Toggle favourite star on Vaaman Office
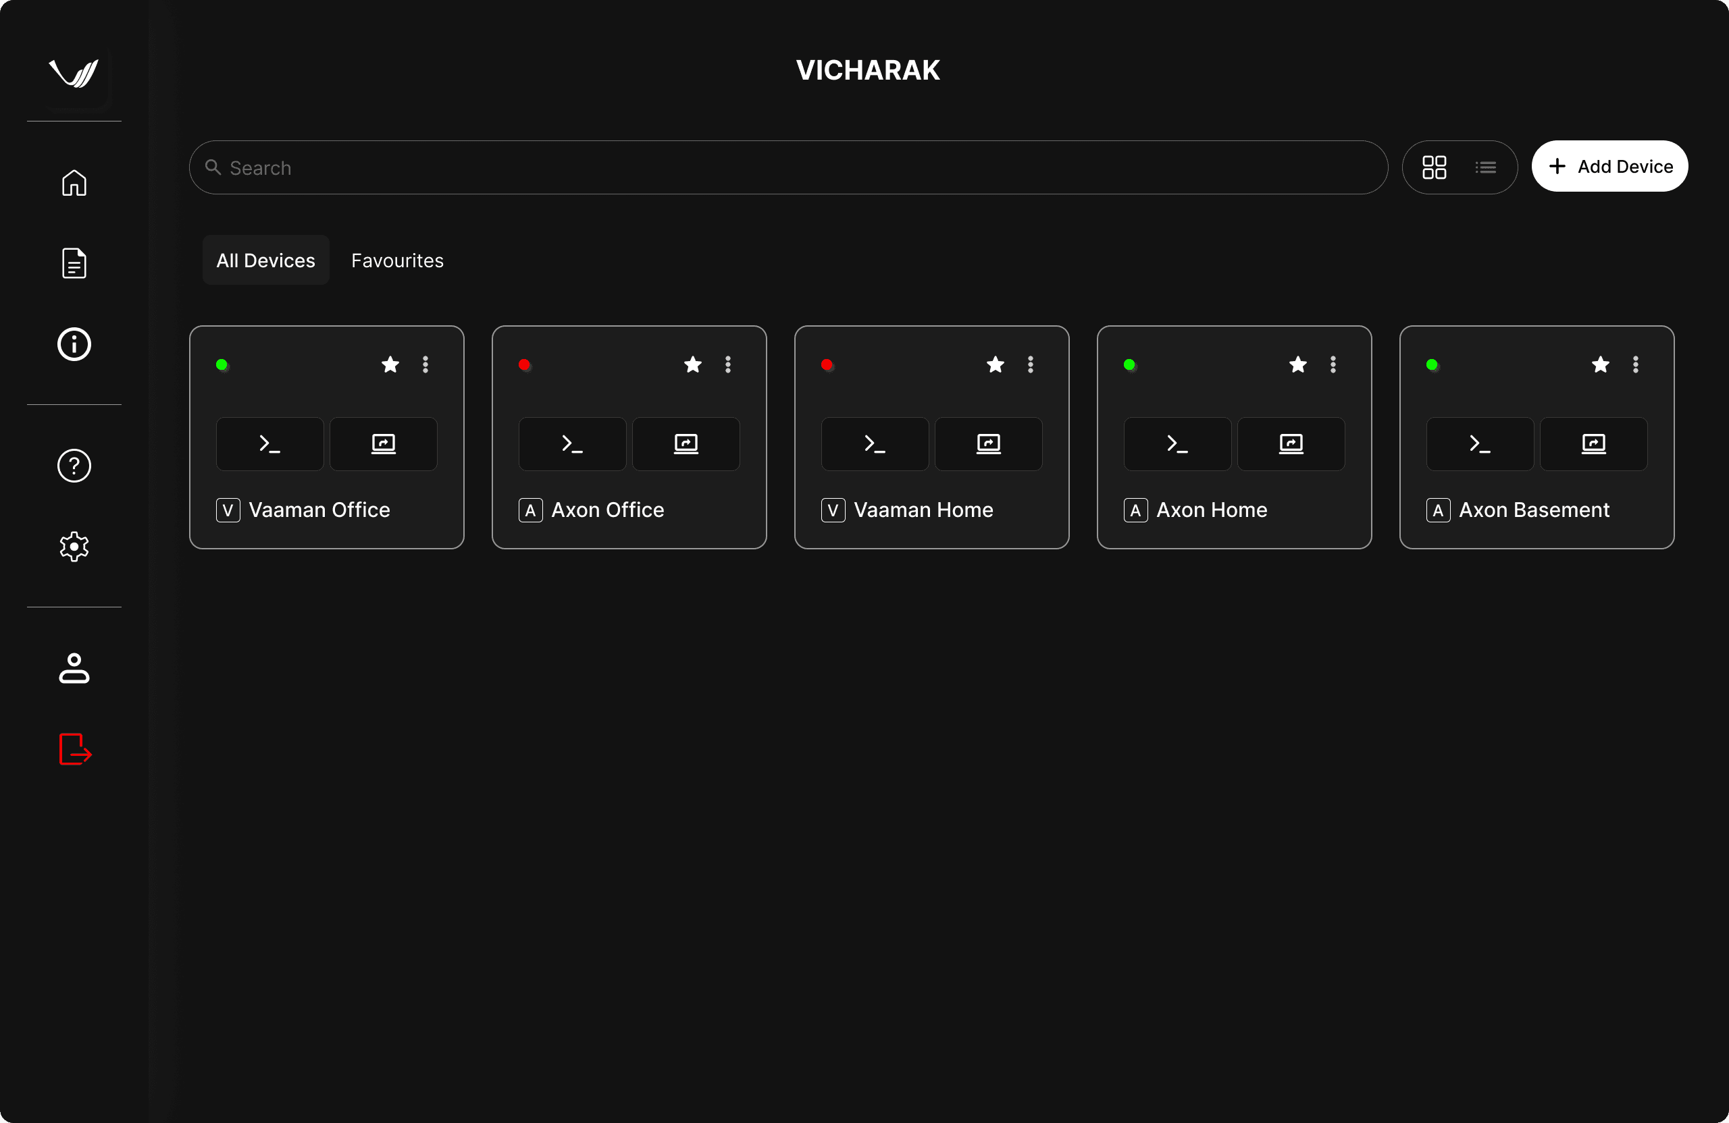Viewport: 1729px width, 1123px height. (390, 364)
